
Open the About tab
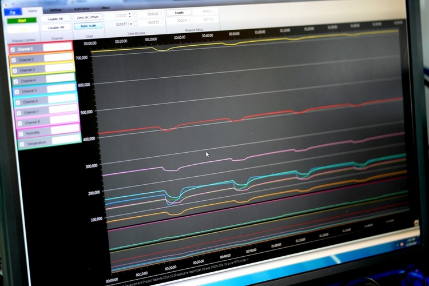pos(105,8)
